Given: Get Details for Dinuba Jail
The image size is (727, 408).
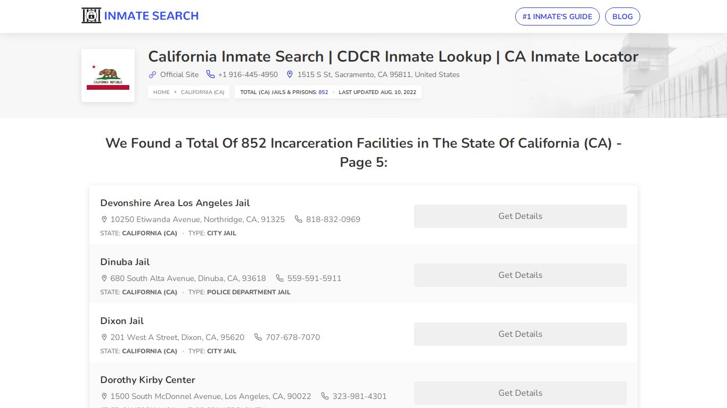Looking at the screenshot, I should [520, 275].
